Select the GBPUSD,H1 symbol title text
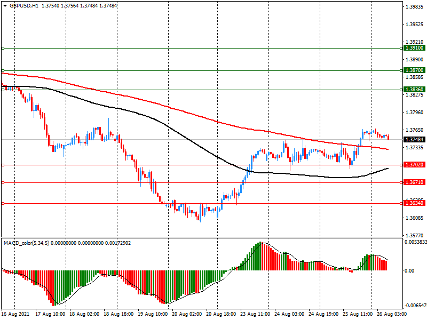The height and width of the screenshot is (320, 427). [x=24, y=5]
